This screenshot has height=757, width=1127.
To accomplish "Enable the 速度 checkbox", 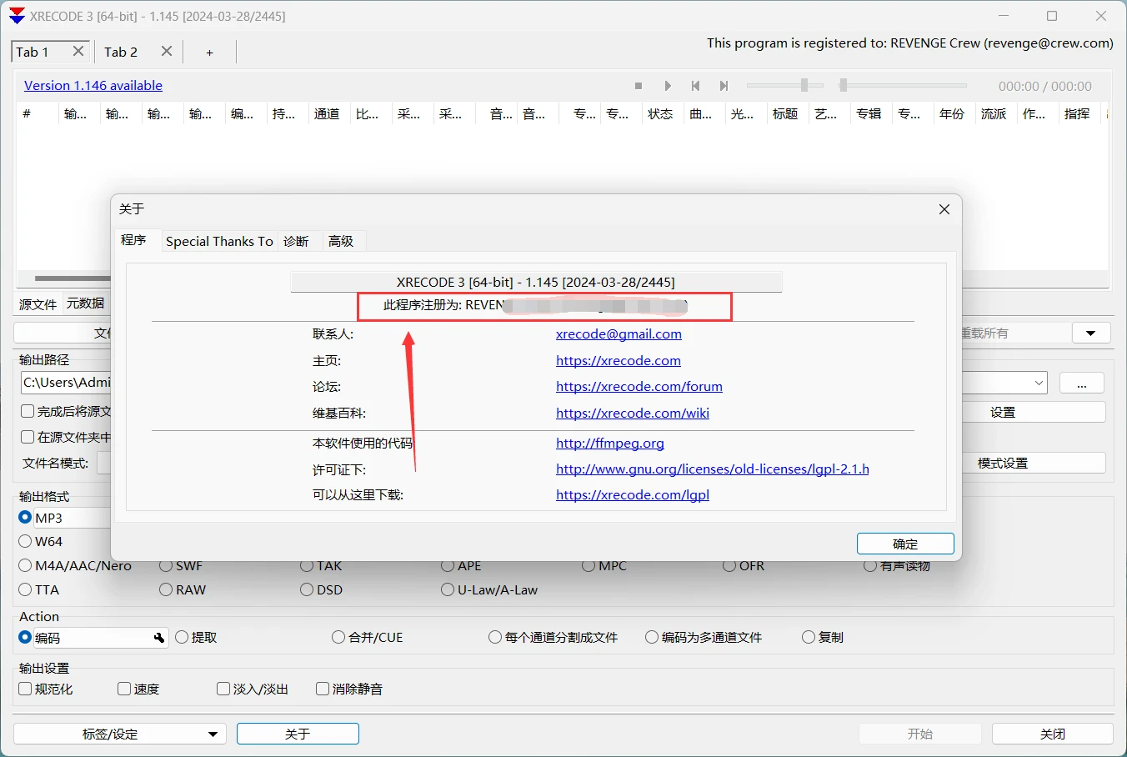I will pyautogui.click(x=124, y=689).
